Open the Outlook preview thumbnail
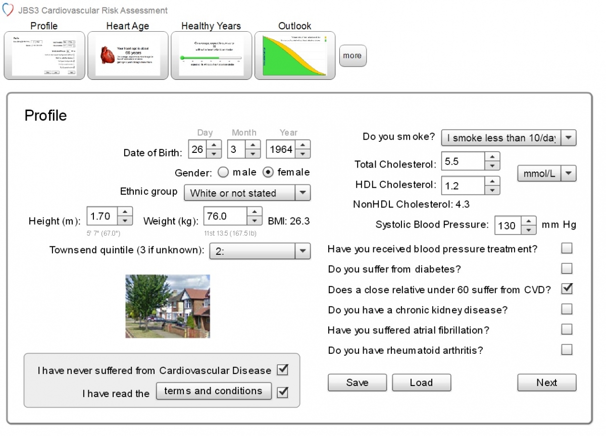This screenshot has width=606, height=436. [x=295, y=56]
